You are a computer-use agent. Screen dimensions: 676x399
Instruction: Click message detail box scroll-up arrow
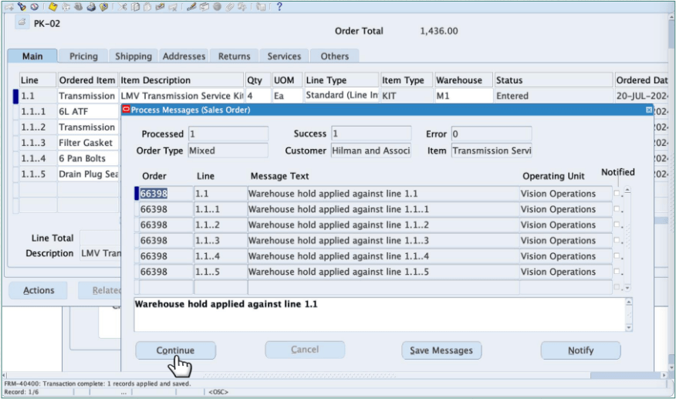tap(629, 302)
